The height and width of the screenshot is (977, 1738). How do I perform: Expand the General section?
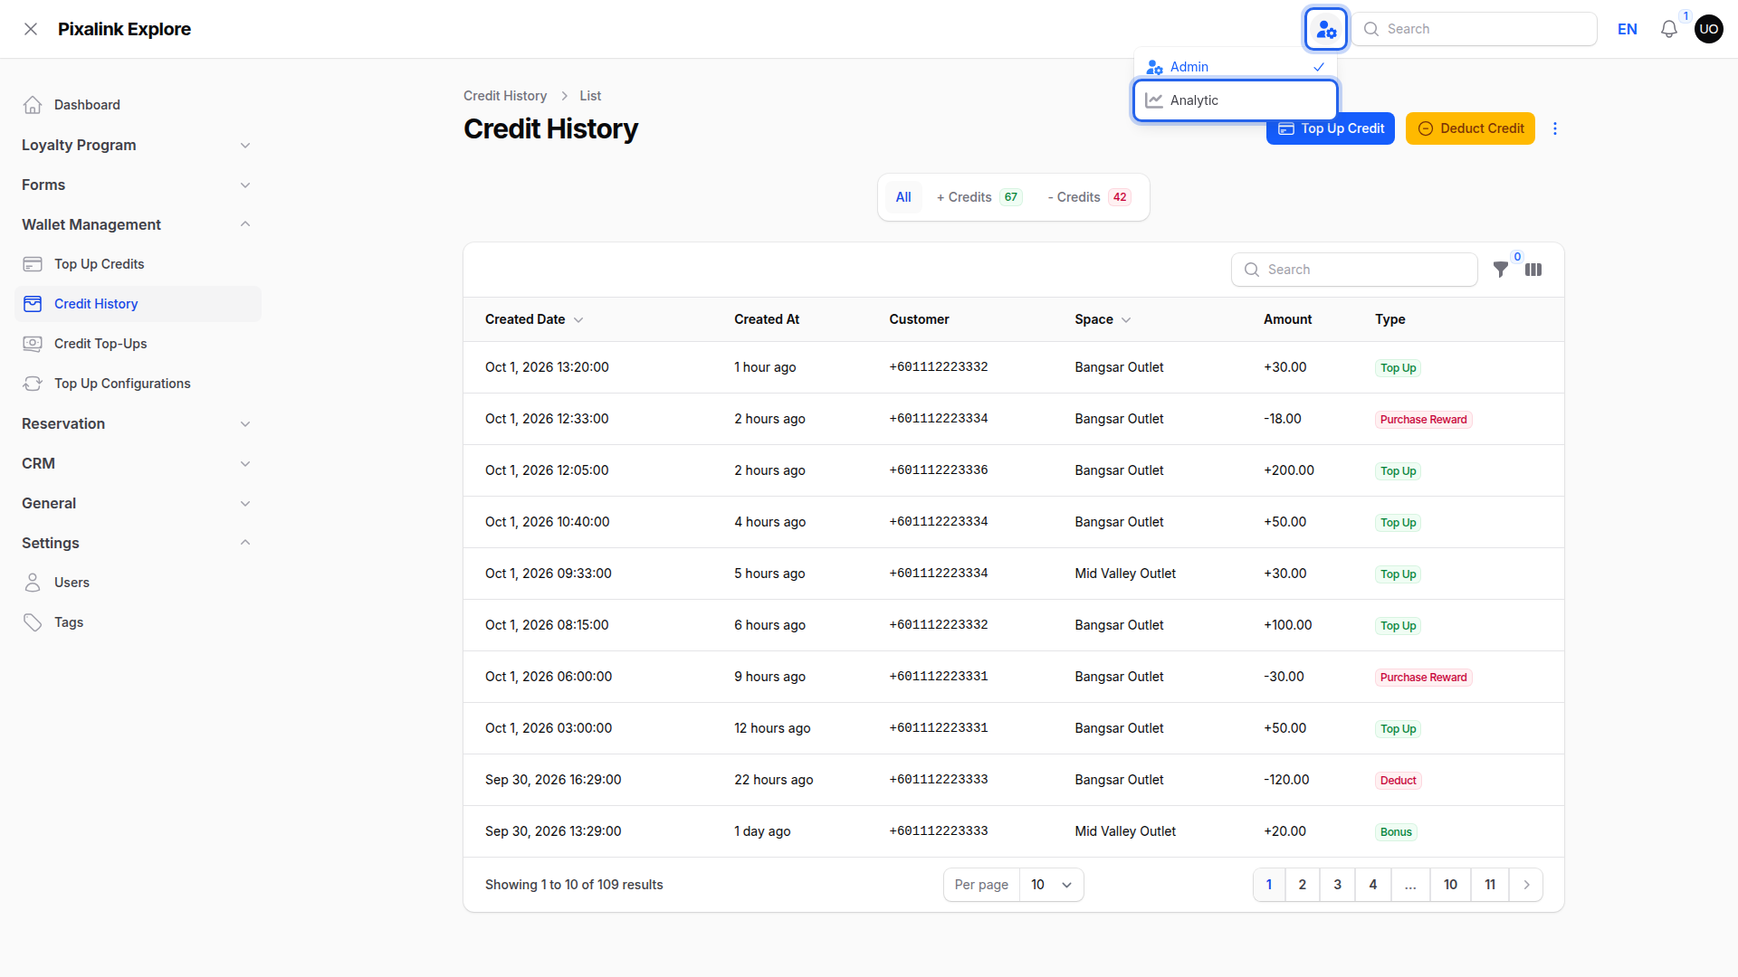point(138,503)
